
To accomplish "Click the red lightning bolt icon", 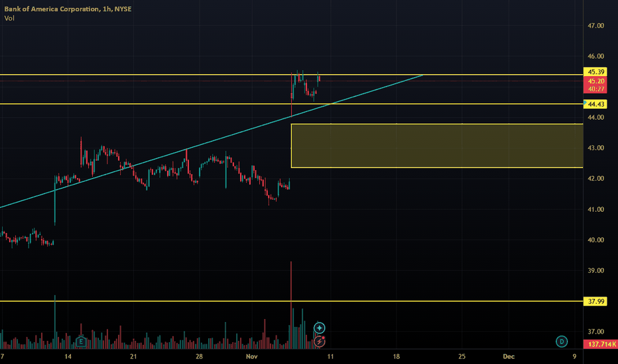I will click(x=319, y=341).
